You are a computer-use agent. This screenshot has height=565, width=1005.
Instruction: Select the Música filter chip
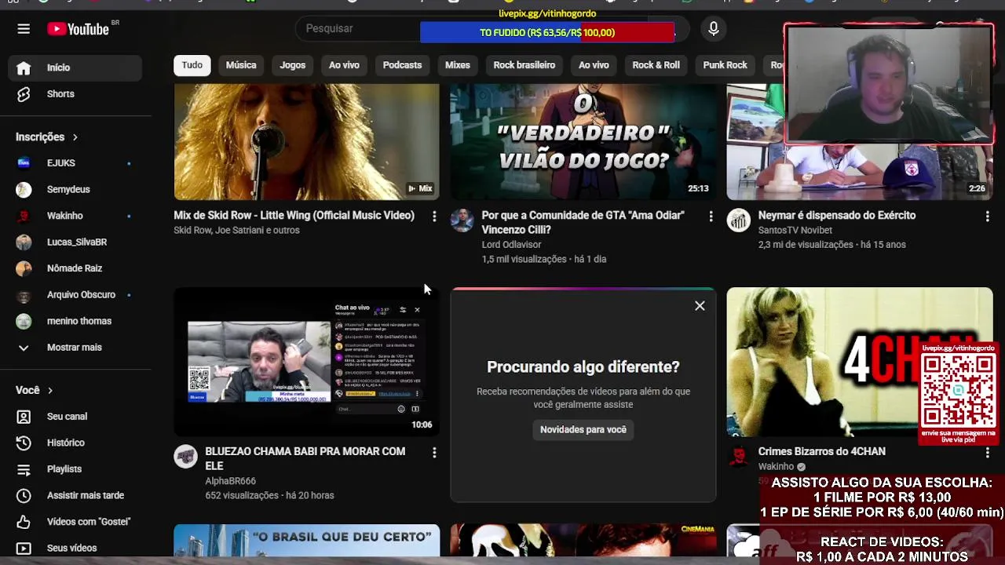pos(241,65)
